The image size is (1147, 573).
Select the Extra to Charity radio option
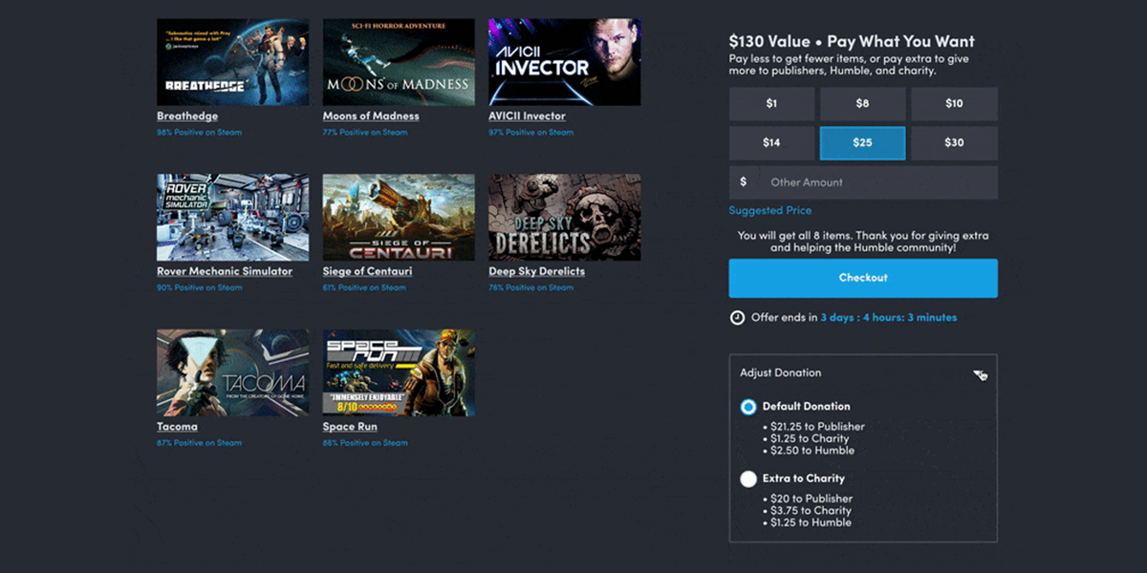tap(748, 478)
